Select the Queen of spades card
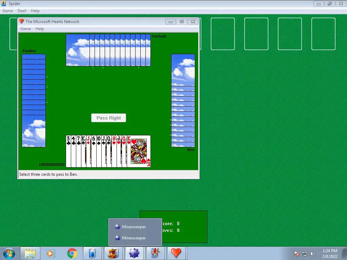The image size is (347, 260). pyautogui.click(x=109, y=151)
